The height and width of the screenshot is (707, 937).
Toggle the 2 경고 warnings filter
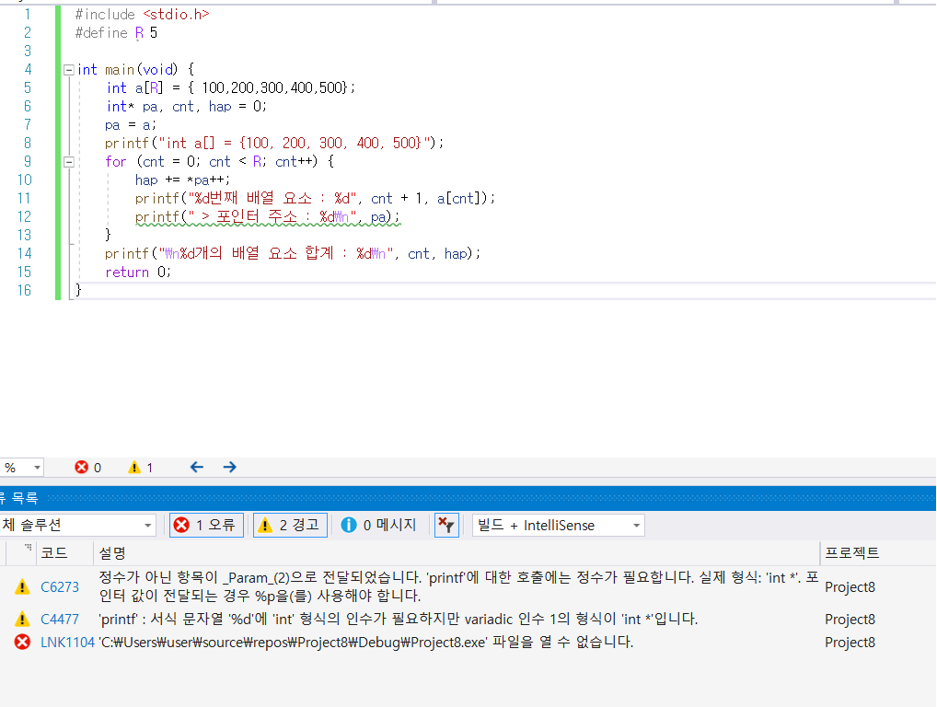point(291,525)
